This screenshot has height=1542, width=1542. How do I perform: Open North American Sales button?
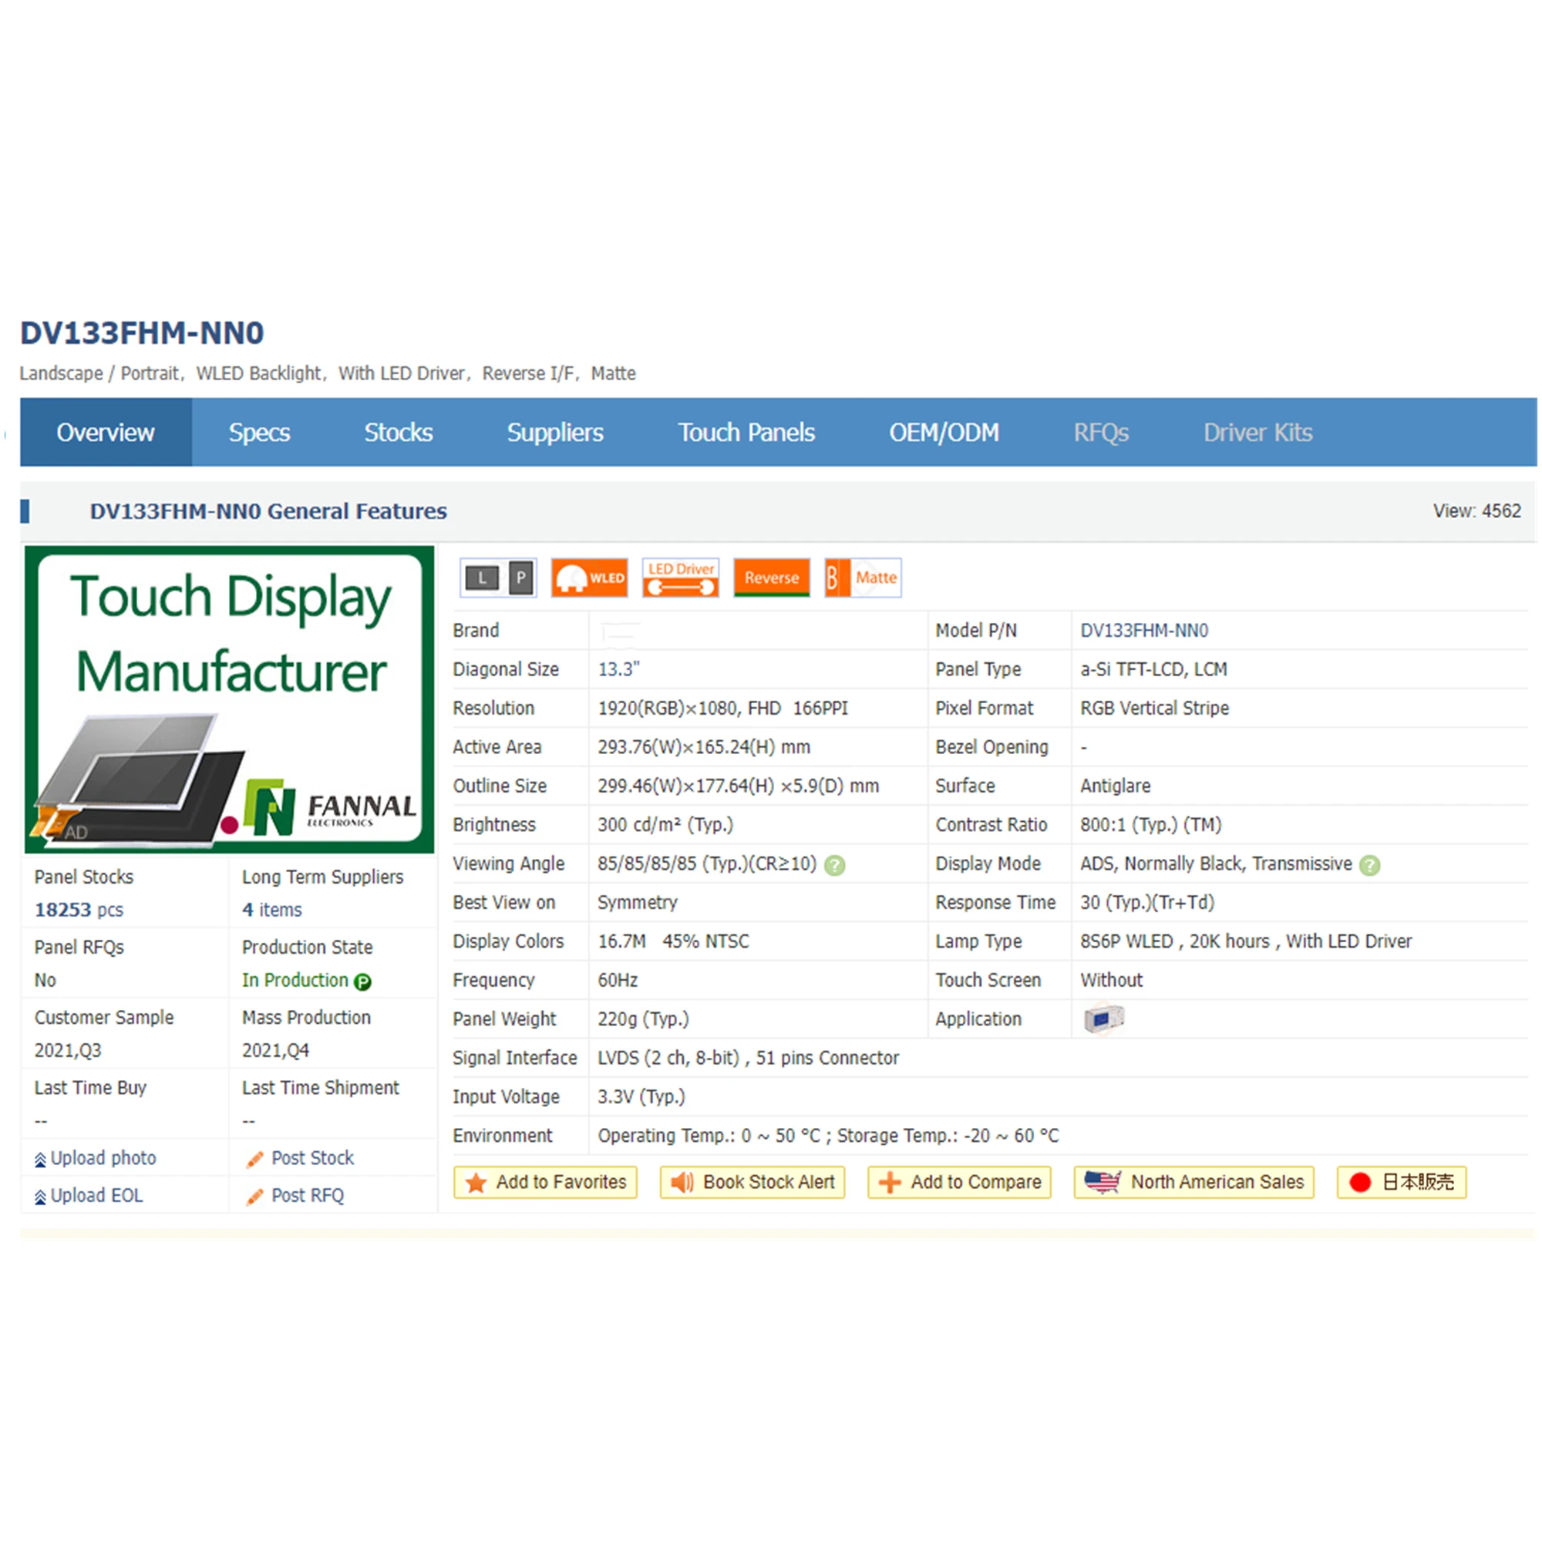1194,1182
